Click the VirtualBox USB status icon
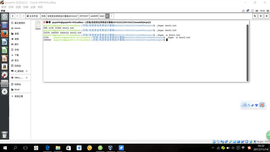This screenshot has height=152, width=270. coord(230,142)
